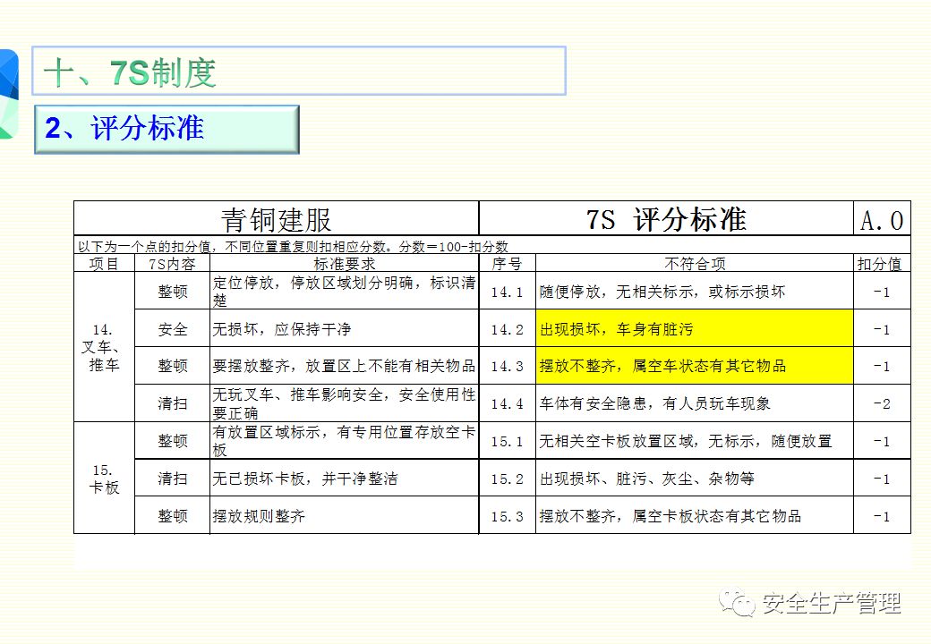
Task: Select serial number "14.3"
Action: click(x=507, y=367)
